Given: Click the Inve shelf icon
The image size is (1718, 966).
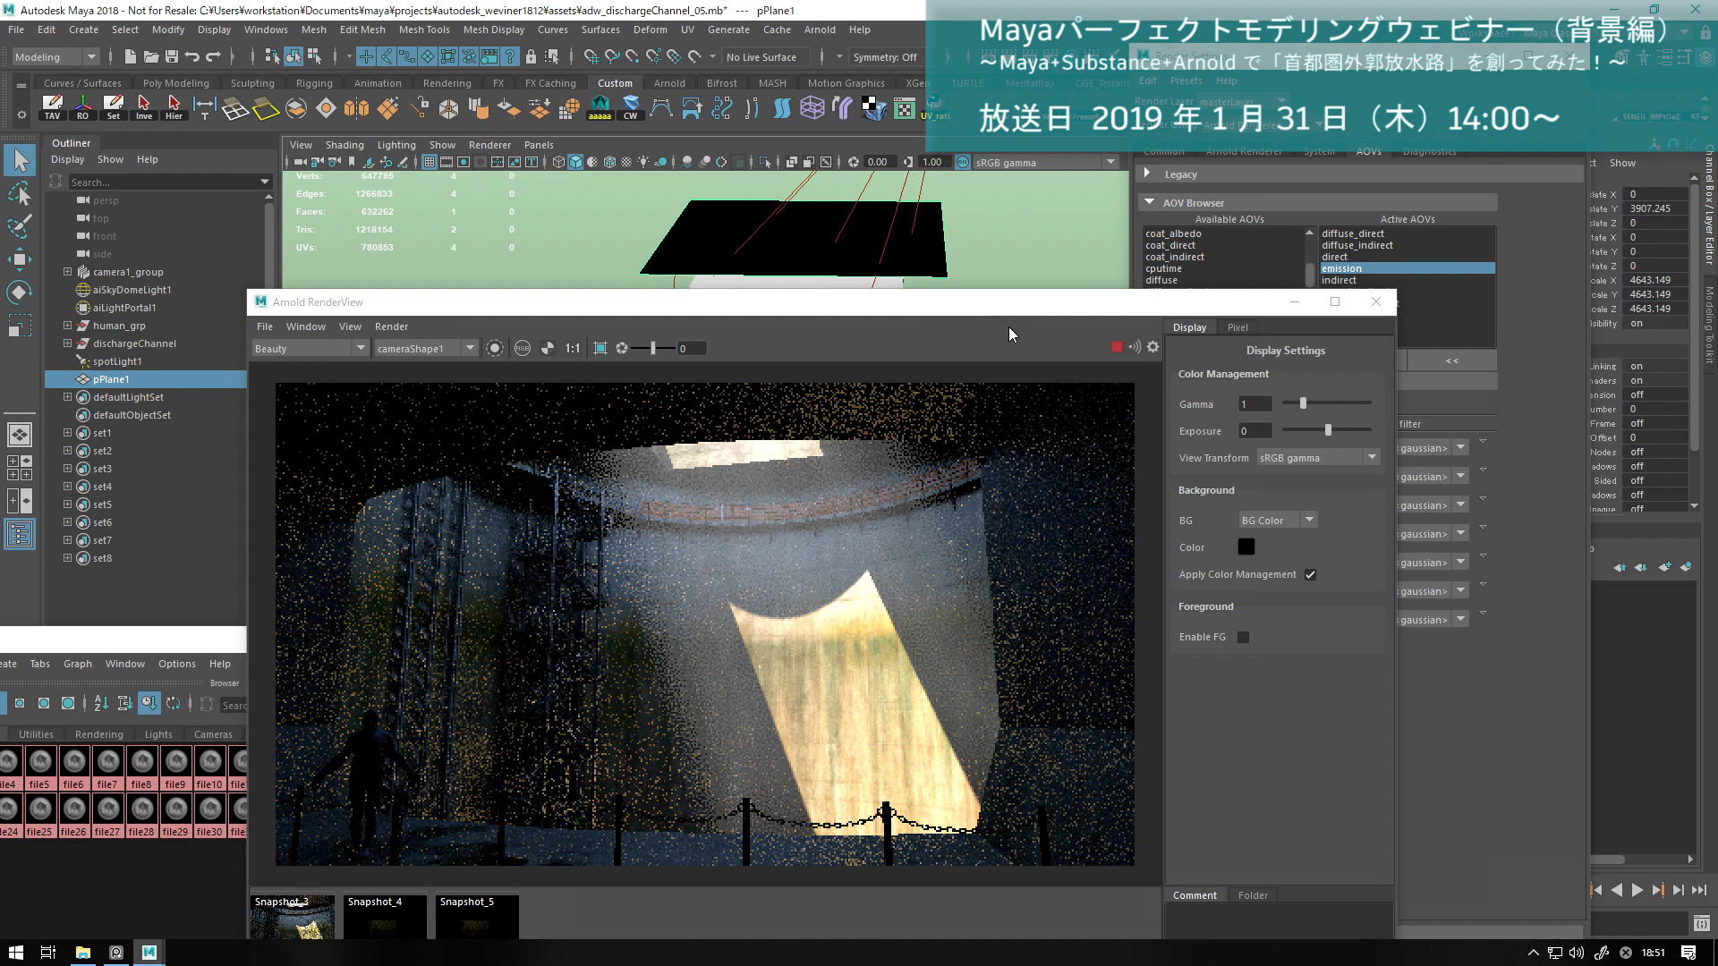Looking at the screenshot, I should click(x=143, y=107).
